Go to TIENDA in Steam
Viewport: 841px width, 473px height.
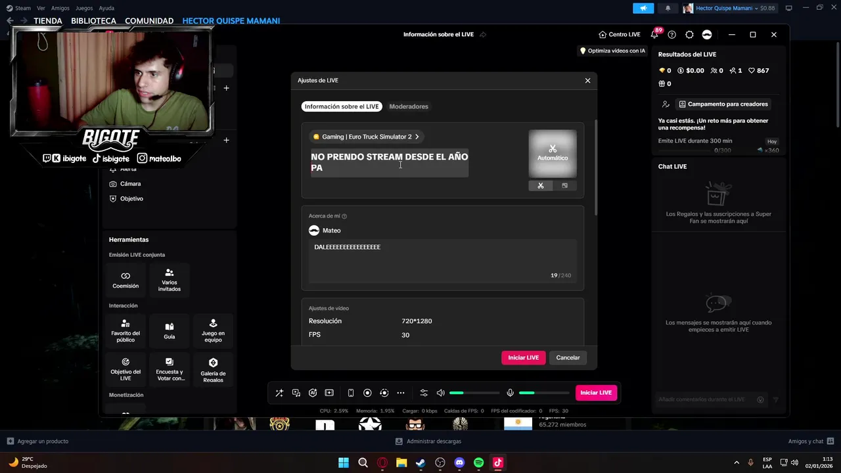point(48,21)
